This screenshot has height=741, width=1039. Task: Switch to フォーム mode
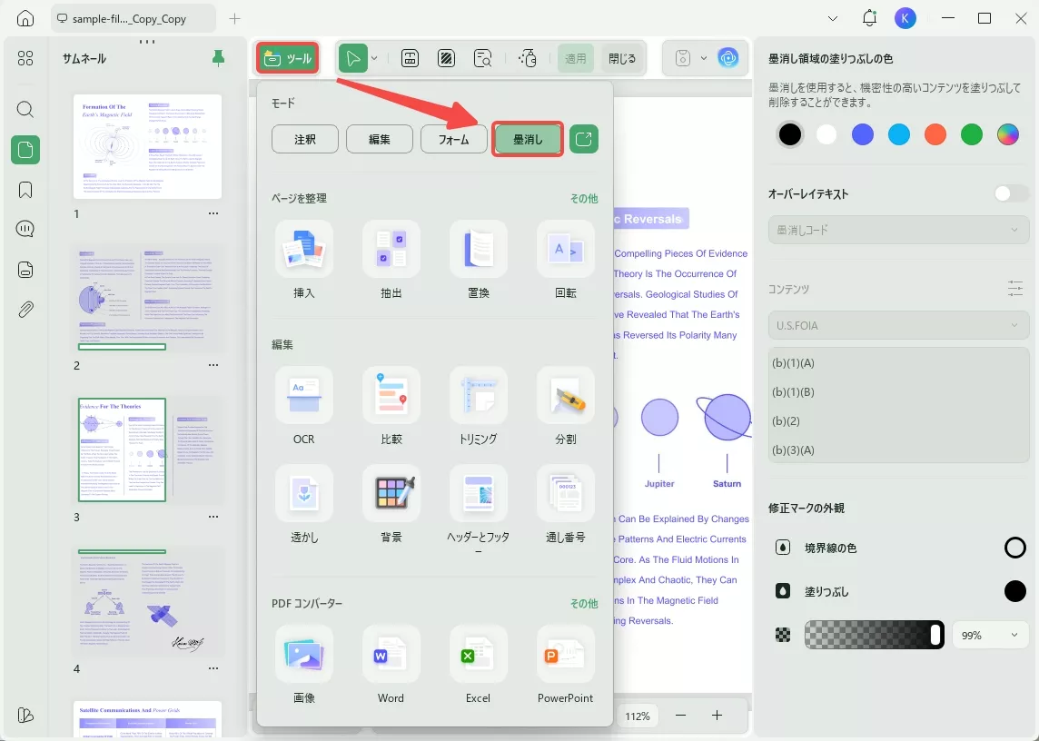point(453,139)
